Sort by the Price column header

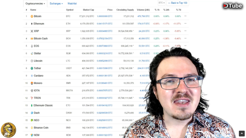coord(110,10)
